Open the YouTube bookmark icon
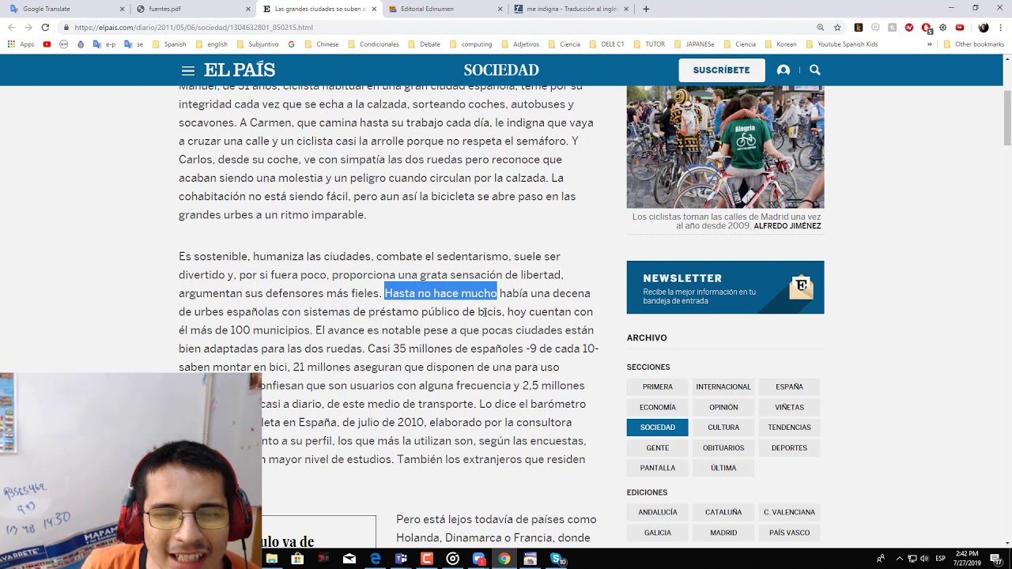This screenshot has width=1012, height=569. coord(47,44)
